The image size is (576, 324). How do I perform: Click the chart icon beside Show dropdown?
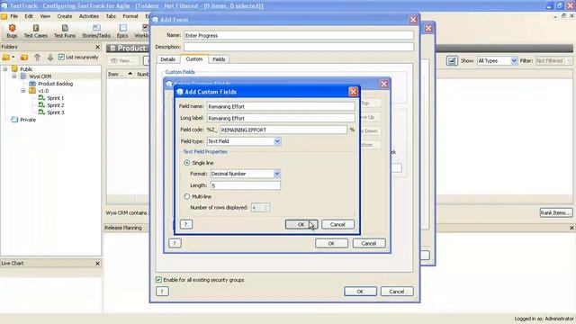click(452, 61)
